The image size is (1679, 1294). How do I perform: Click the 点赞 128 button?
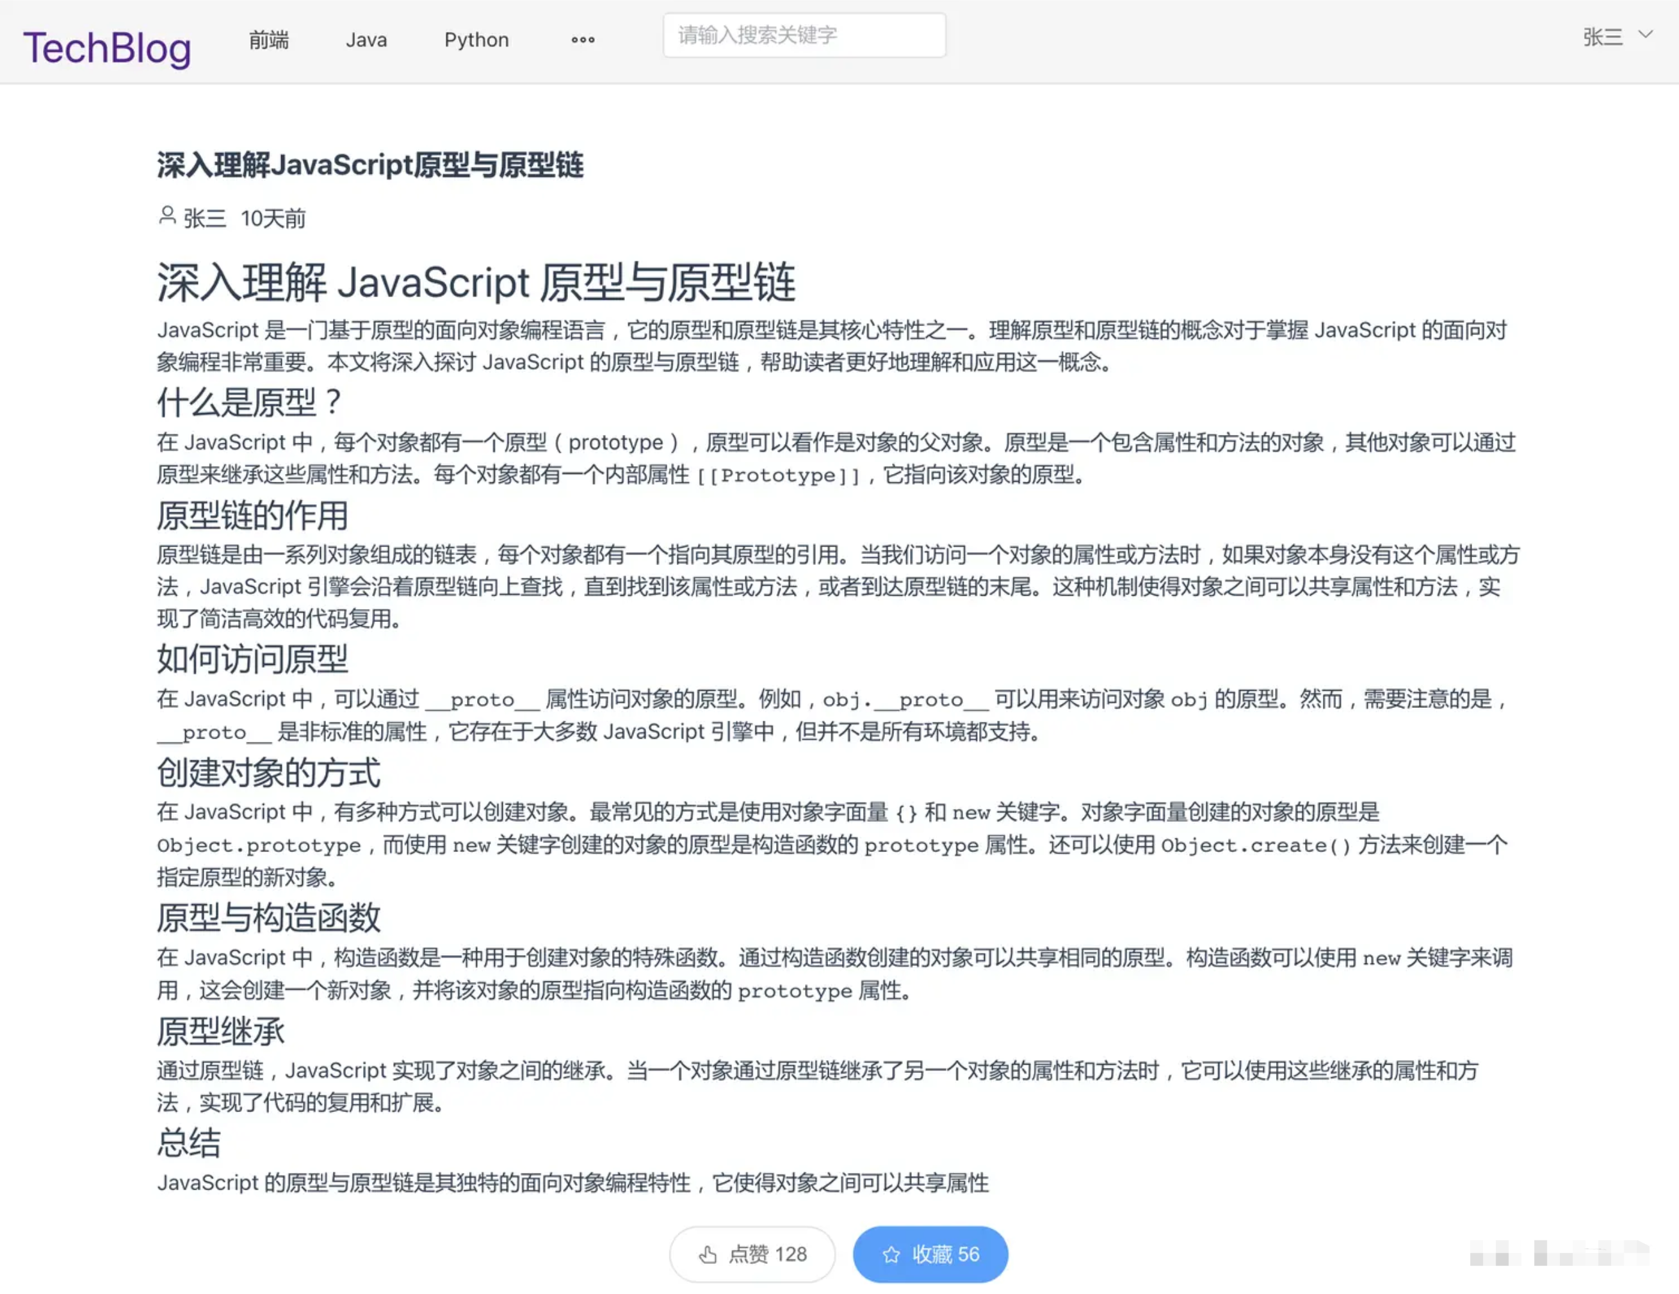pos(752,1254)
